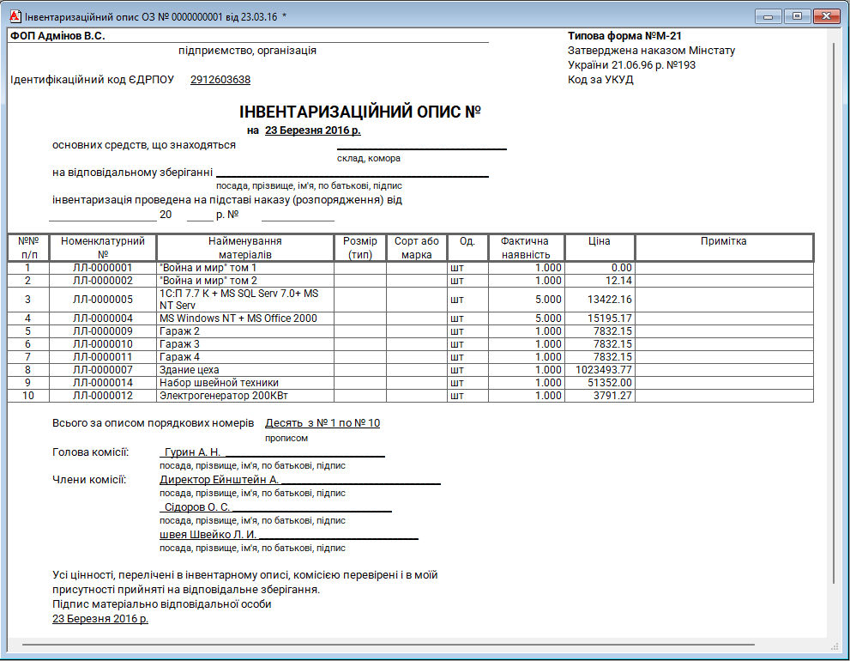Select the Директор Ейнштейн А. signature line

(220, 480)
